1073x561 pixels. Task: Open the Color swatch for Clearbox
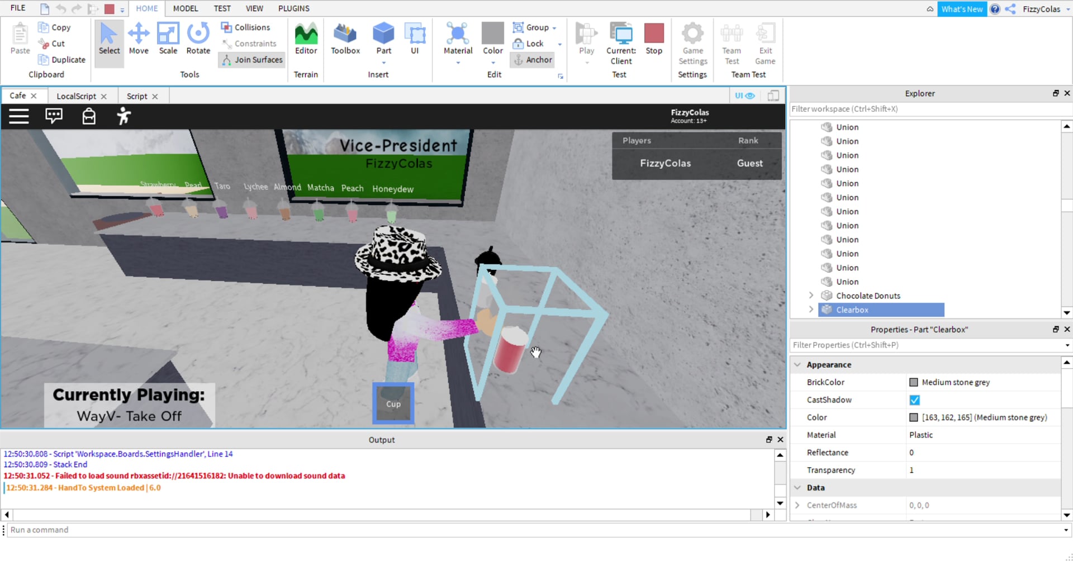pos(913,417)
